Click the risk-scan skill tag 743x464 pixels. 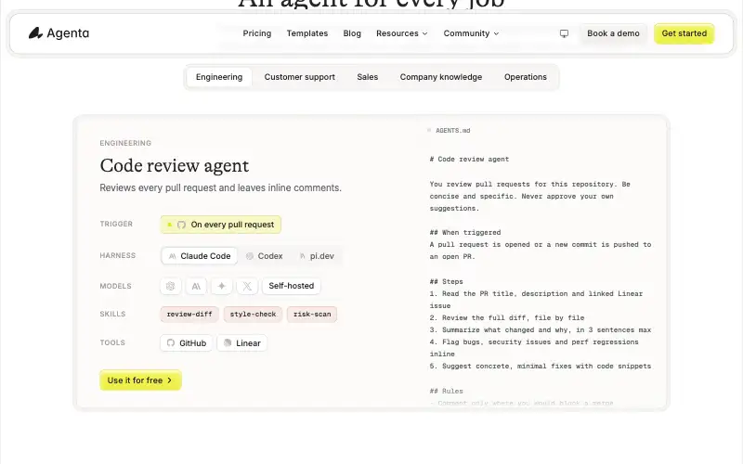[x=312, y=315]
